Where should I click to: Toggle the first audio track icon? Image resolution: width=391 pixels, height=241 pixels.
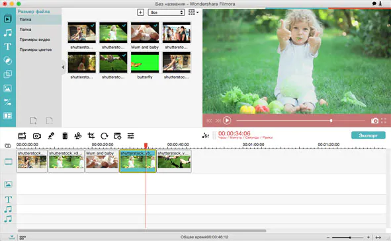pos(8,209)
